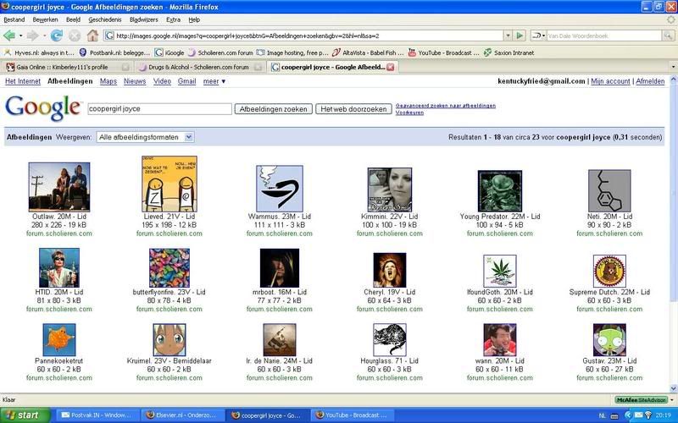Open Voorkeuren link
The width and height of the screenshot is (678, 423).
pyautogui.click(x=409, y=113)
